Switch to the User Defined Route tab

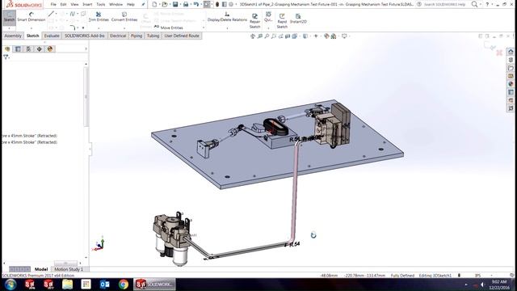[x=182, y=36]
